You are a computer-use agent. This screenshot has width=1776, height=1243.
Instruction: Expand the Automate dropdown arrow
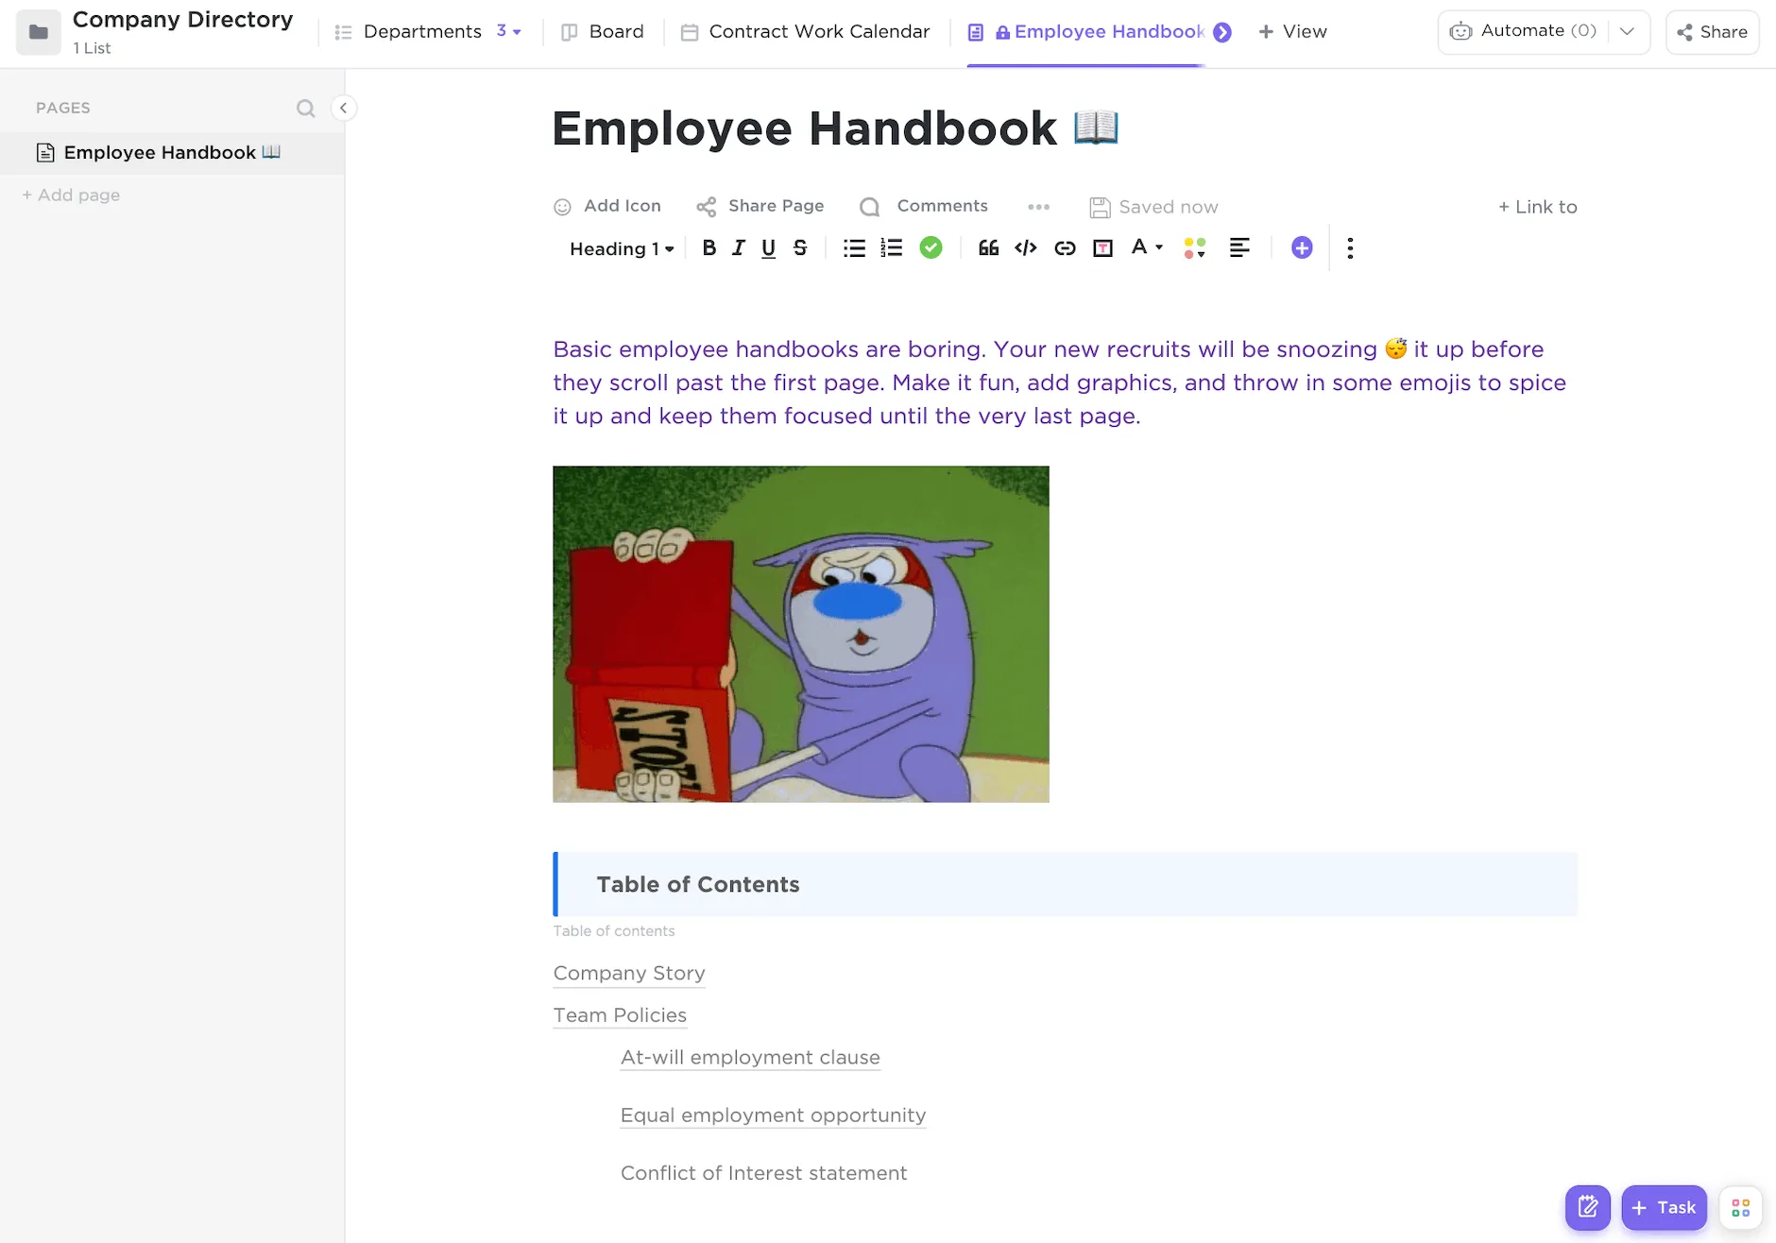(x=1627, y=31)
